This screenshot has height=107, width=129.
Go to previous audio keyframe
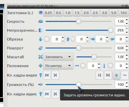click(55, 94)
